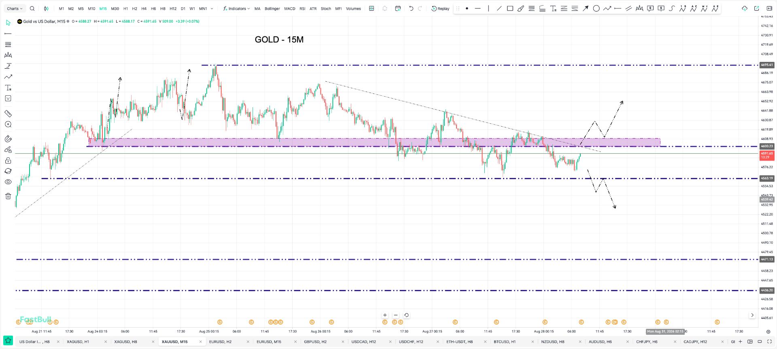Select the horizontal line tool in top toolbar
Image resolution: width=777 pixels, height=349 pixels.
point(478,8)
